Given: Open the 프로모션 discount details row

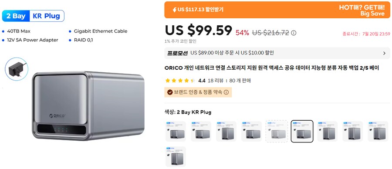Looking at the screenshot, I should (x=277, y=53).
